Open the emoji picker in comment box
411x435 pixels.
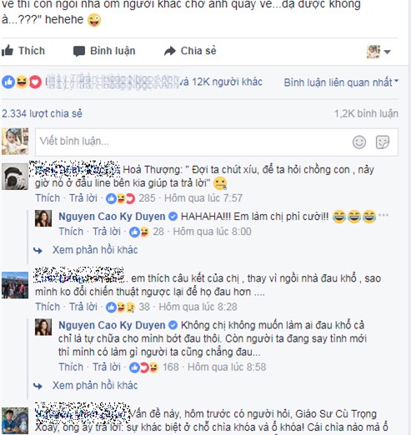(x=359, y=142)
